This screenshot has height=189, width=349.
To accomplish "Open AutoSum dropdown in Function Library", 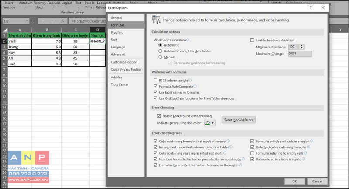I will point(26,5).
